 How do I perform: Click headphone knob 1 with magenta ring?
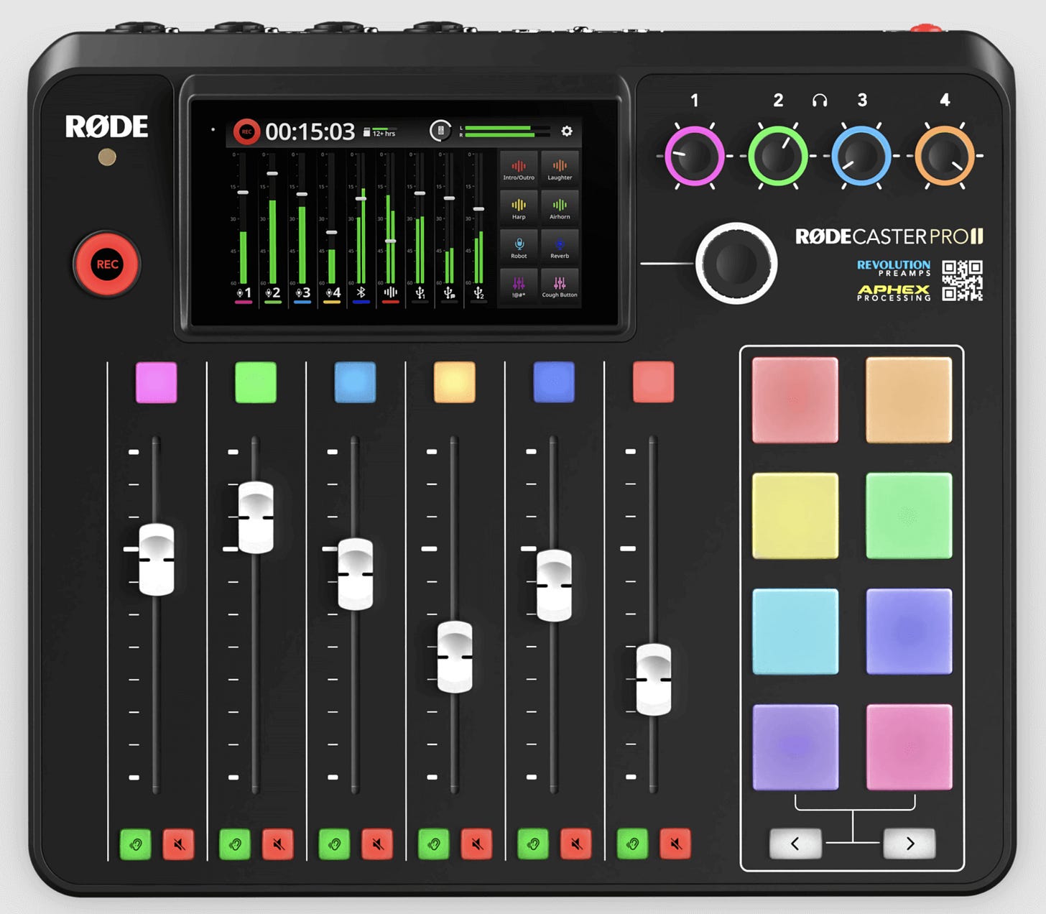coord(694,156)
